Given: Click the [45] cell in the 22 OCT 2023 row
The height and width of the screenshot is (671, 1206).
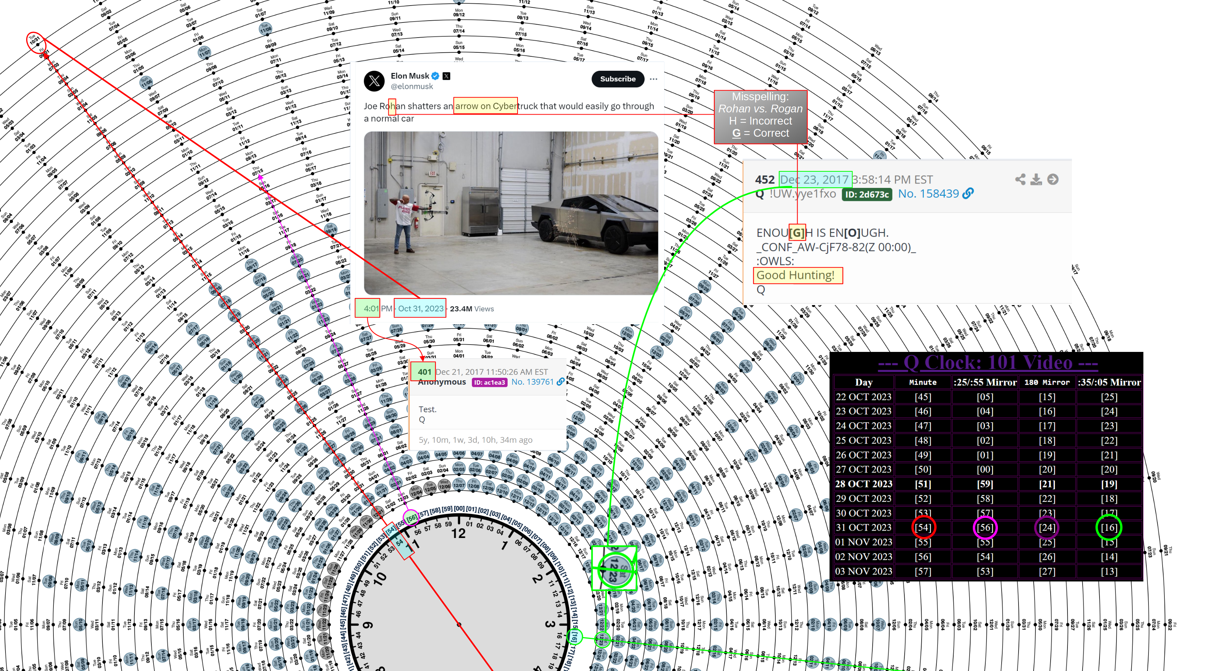Looking at the screenshot, I should pyautogui.click(x=923, y=396).
